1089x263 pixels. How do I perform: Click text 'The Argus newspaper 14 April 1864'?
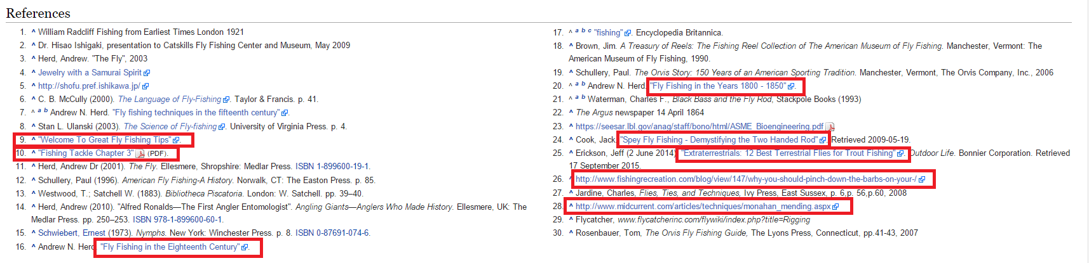pos(640,113)
